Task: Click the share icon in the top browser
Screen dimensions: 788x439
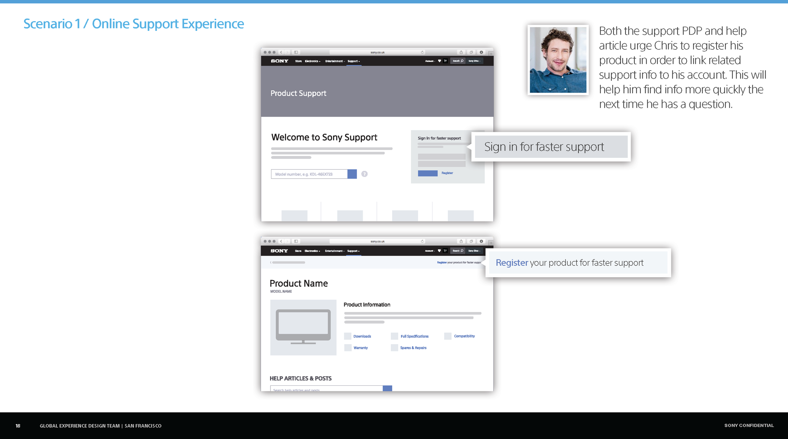Action: click(461, 52)
